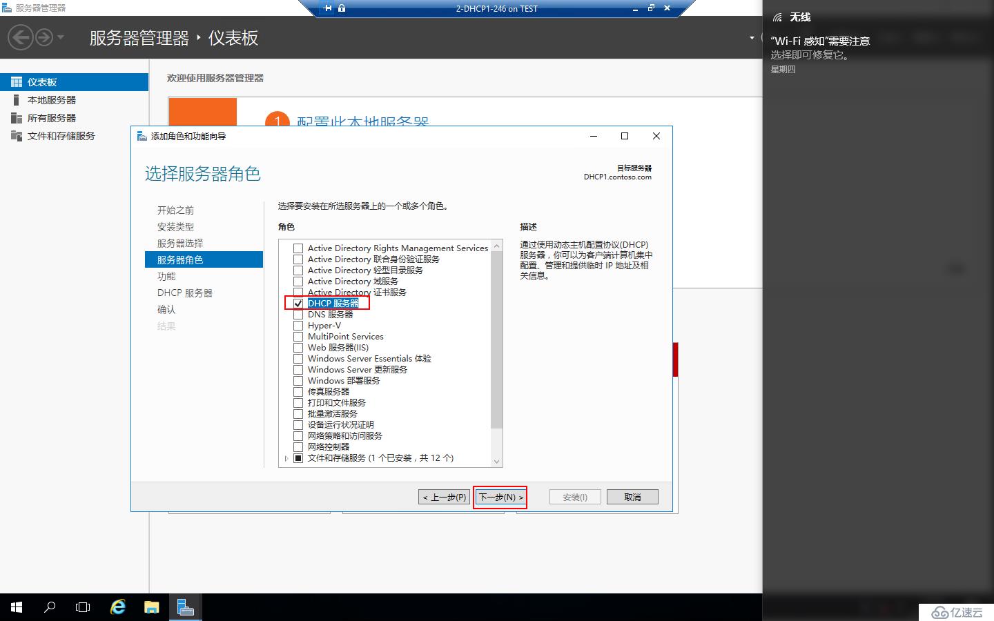Click 配置此本地服务器 link in dashboard
The image size is (994, 621).
tap(363, 122)
